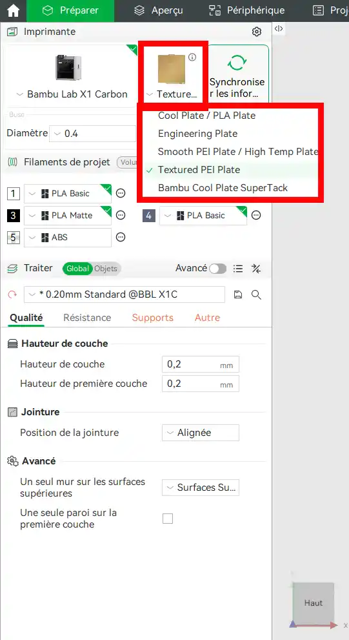Screen dimensions: 349x640
Task: Click filament slot 3 color swatch
Action: point(14,215)
